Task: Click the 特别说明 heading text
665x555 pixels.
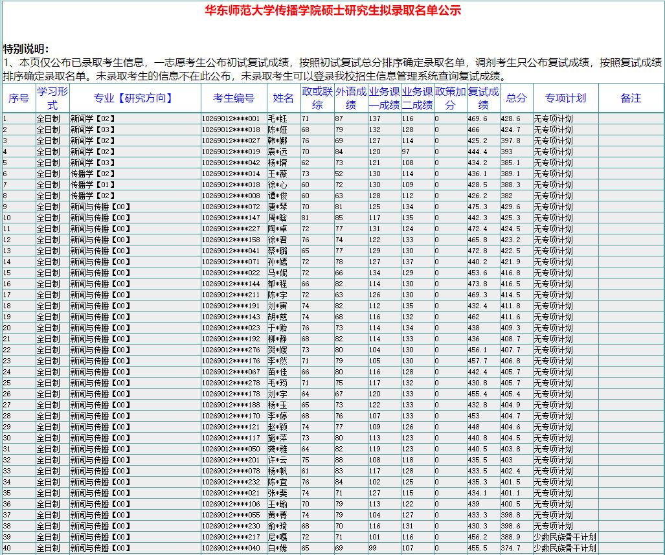Action: 26,49
